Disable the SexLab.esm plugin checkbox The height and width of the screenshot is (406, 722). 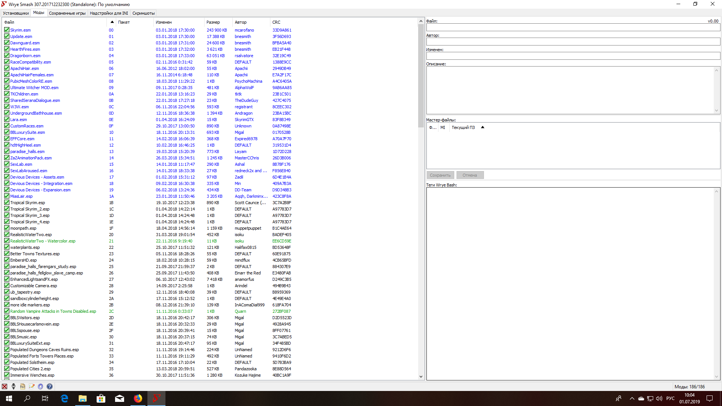pos(7,164)
